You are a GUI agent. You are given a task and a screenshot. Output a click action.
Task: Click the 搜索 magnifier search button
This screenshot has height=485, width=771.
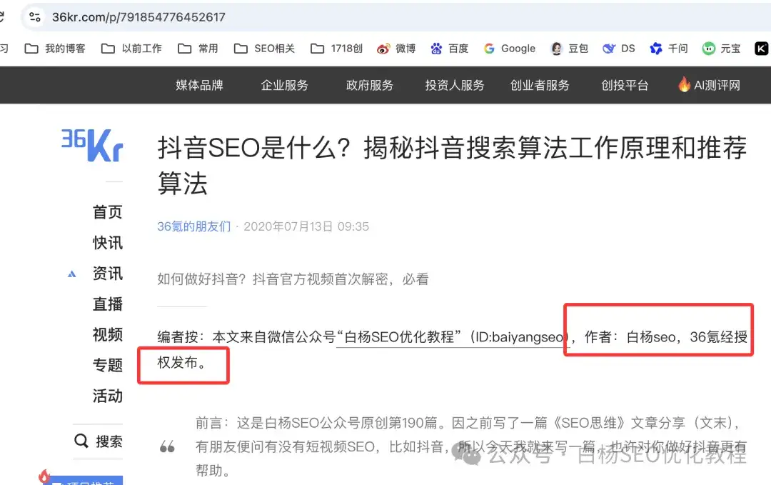(99, 441)
